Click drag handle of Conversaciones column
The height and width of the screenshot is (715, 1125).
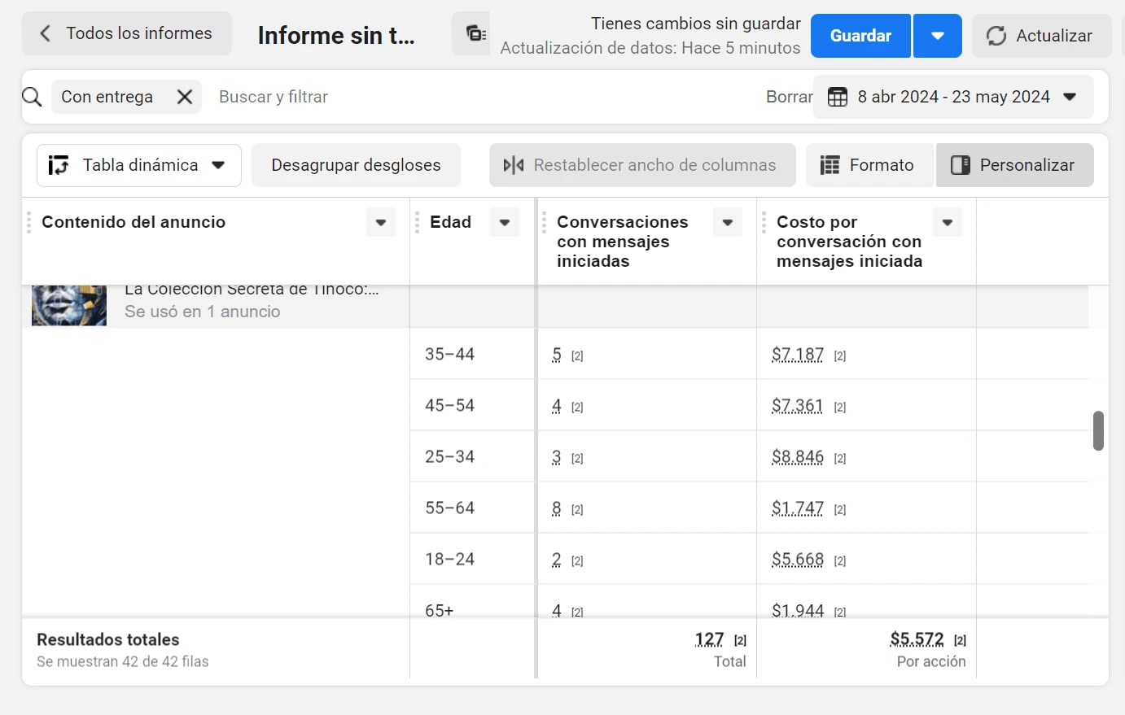click(544, 222)
